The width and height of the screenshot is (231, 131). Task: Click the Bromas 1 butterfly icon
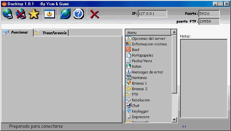[x=128, y=83]
